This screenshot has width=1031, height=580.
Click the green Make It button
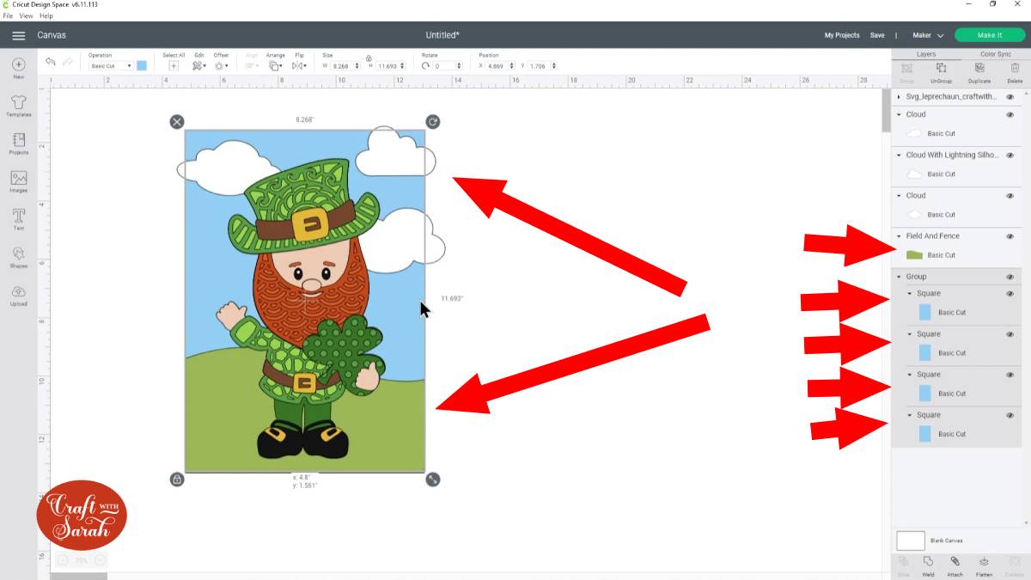[x=990, y=35]
